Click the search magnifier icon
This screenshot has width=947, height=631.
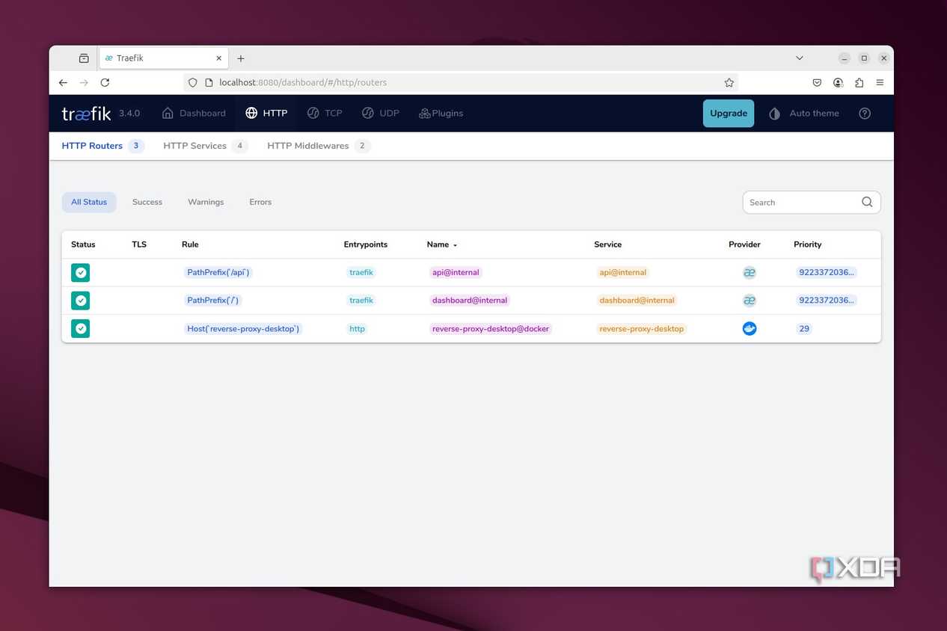point(867,202)
